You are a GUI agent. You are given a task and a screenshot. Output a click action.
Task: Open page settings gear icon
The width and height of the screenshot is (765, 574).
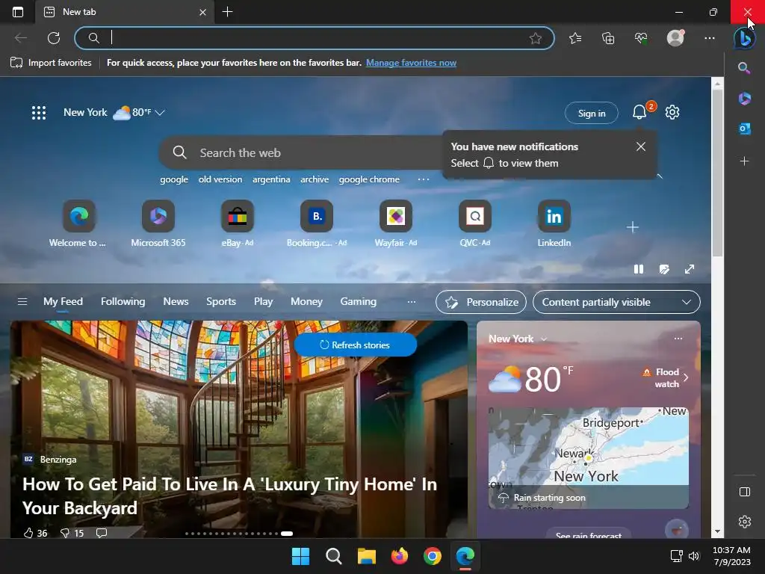pyautogui.click(x=672, y=112)
